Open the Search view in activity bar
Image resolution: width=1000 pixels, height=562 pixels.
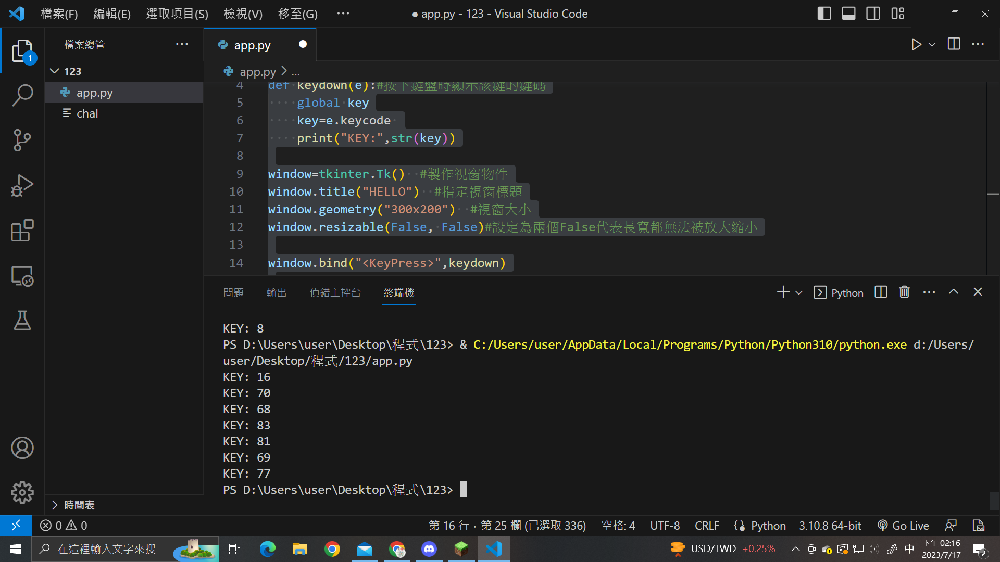(x=22, y=95)
